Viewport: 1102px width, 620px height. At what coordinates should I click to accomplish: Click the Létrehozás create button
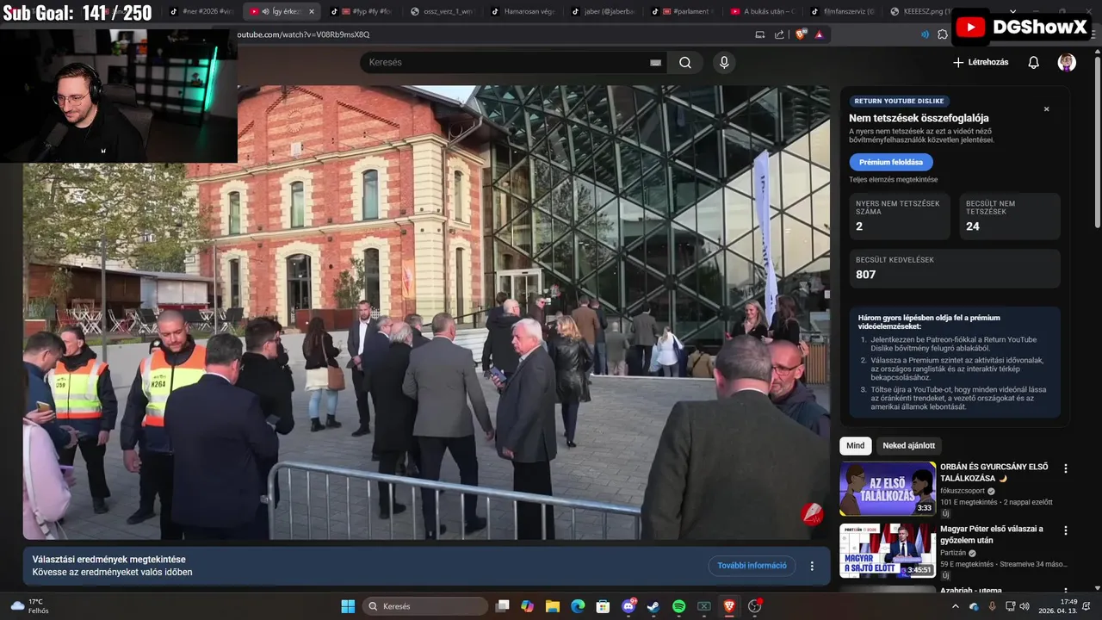[981, 62]
